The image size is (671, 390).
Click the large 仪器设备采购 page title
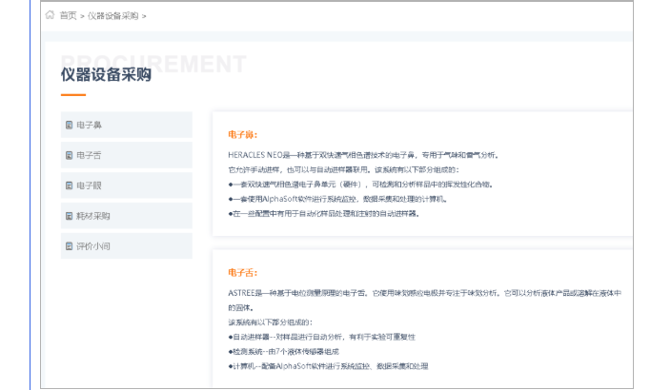[x=106, y=75]
